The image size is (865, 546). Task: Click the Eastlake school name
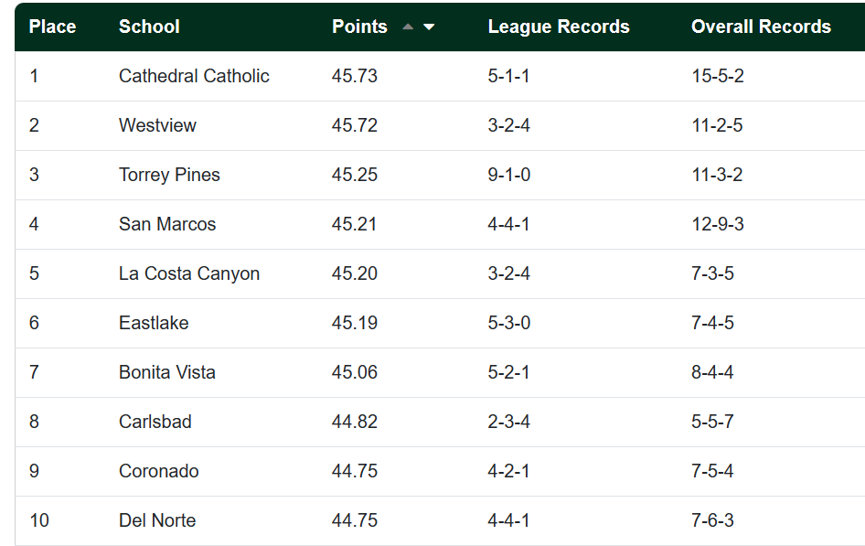click(154, 323)
